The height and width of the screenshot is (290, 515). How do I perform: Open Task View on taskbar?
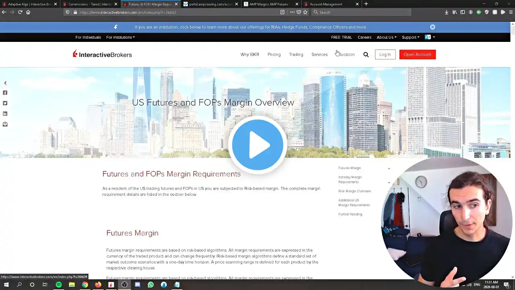coord(45,285)
